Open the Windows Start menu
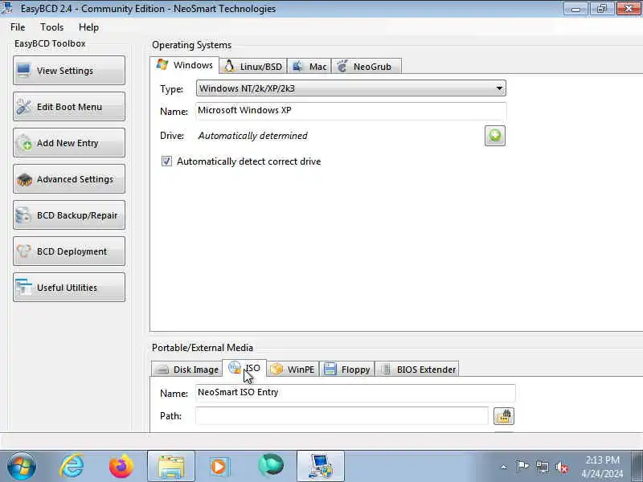The width and height of the screenshot is (643, 482). click(x=22, y=466)
